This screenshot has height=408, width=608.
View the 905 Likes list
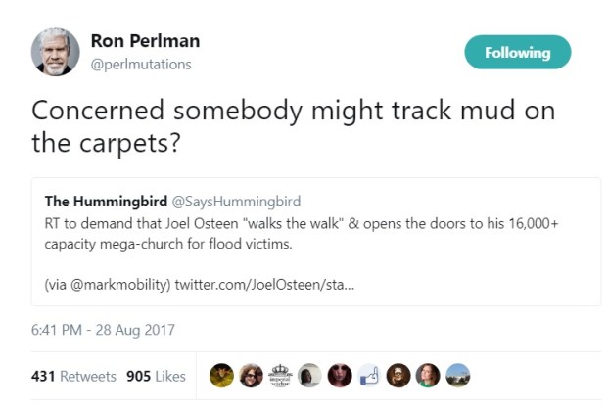(x=156, y=376)
